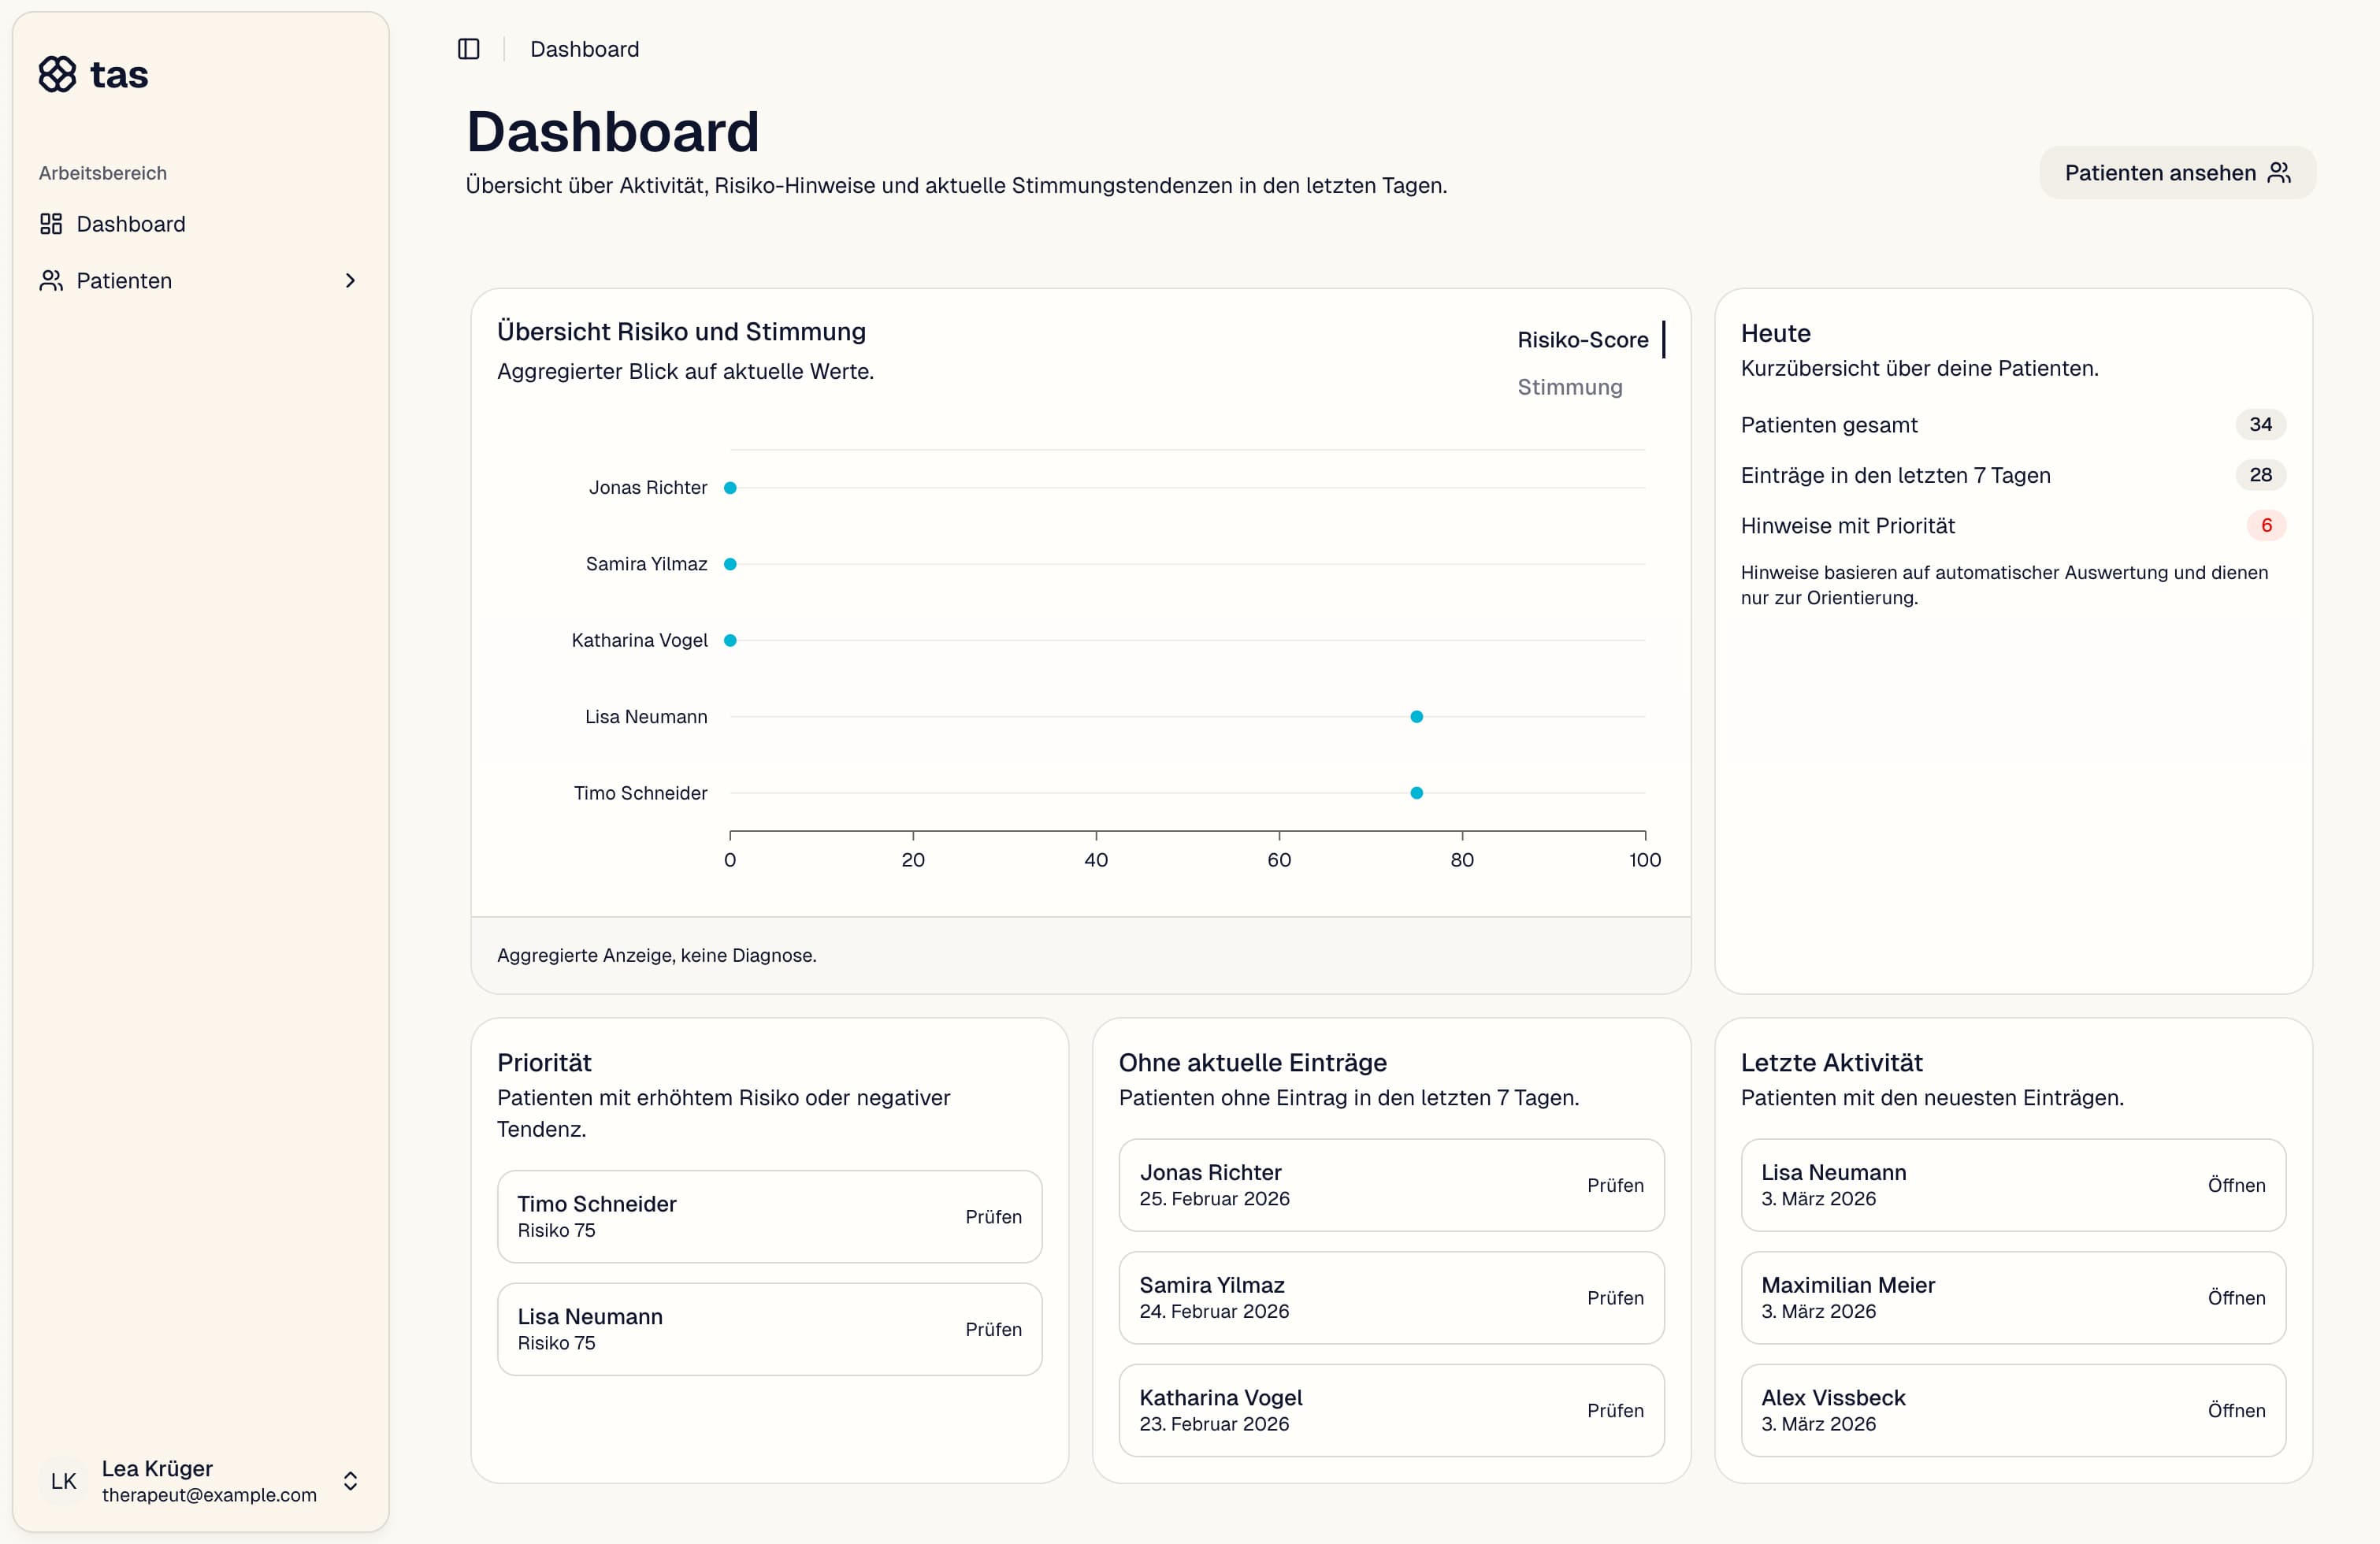Click the 'Ohne aktuelle Einträge' heading

(x=1252, y=1063)
